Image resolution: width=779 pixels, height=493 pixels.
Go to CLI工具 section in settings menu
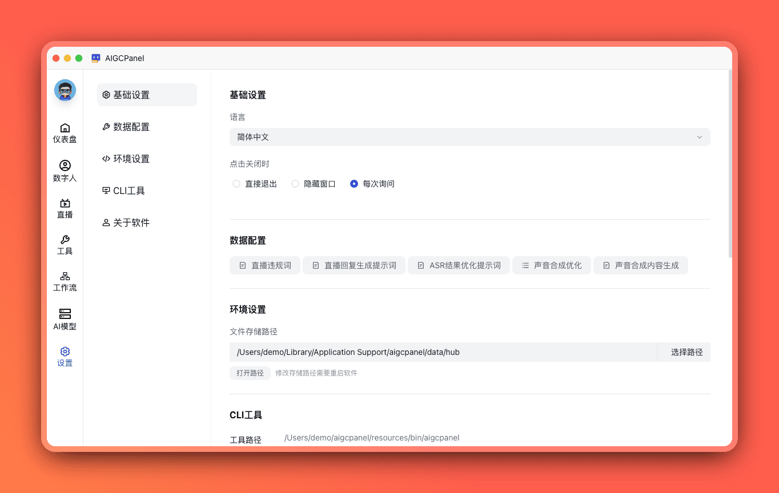click(147, 191)
